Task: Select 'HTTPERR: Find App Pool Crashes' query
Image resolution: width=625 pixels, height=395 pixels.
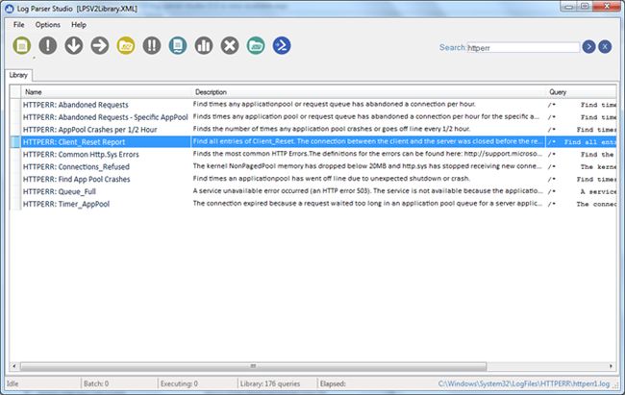Action: (77, 179)
